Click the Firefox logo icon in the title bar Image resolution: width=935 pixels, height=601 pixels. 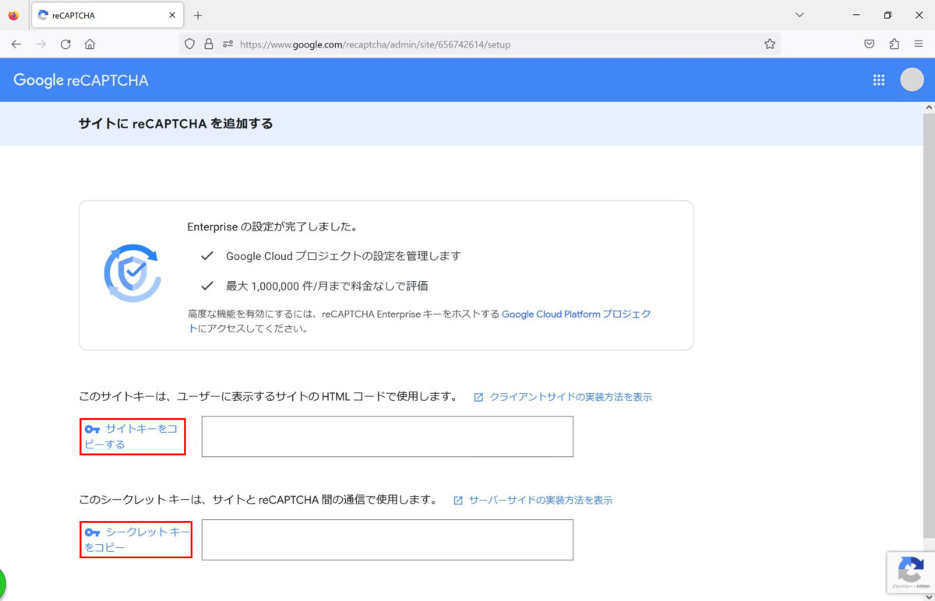click(13, 15)
